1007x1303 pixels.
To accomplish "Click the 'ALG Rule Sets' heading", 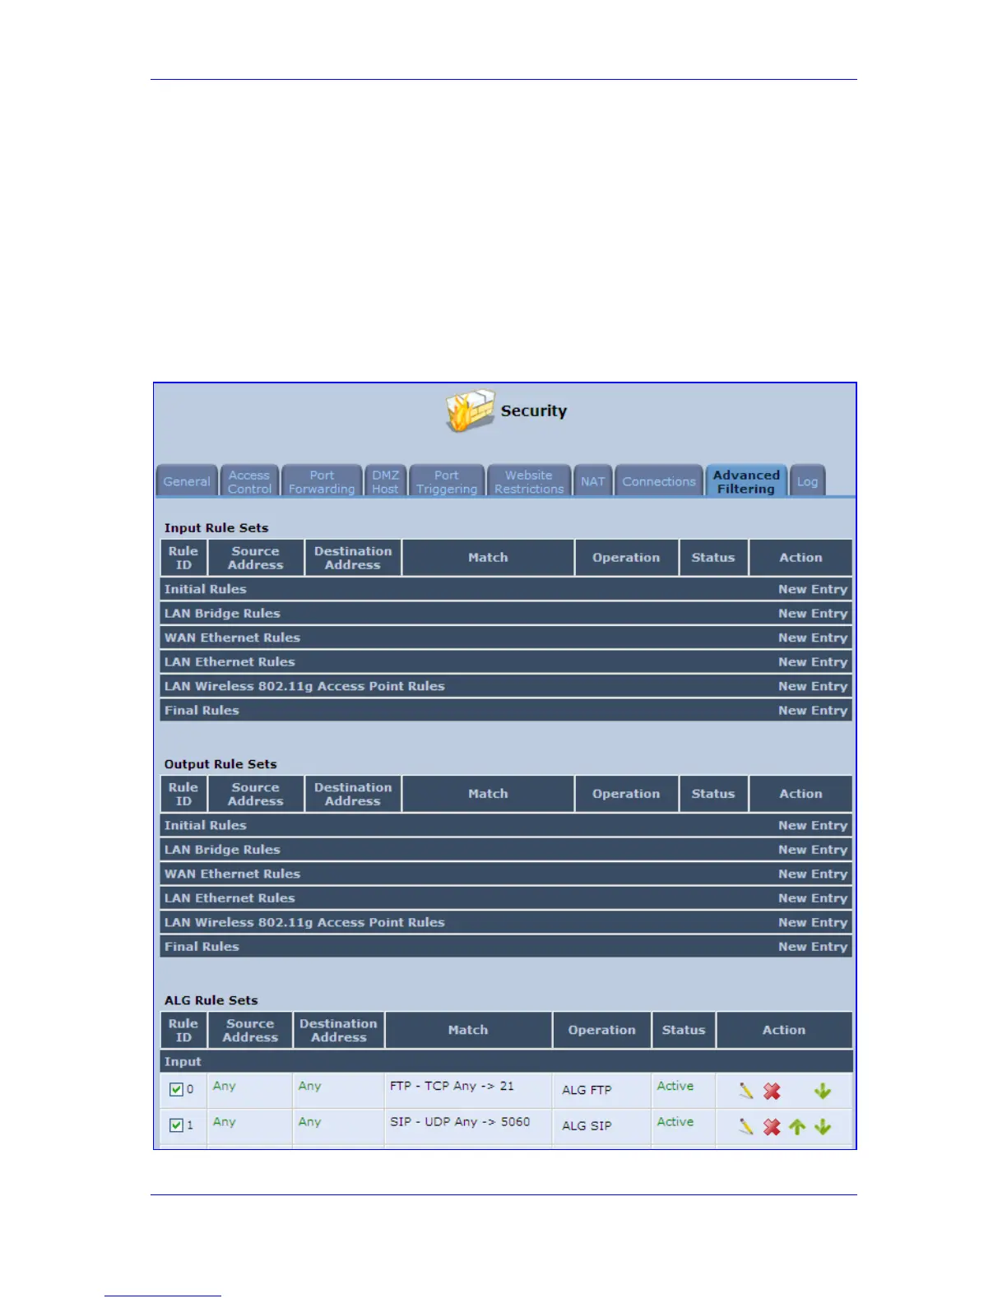I will pyautogui.click(x=211, y=1000).
